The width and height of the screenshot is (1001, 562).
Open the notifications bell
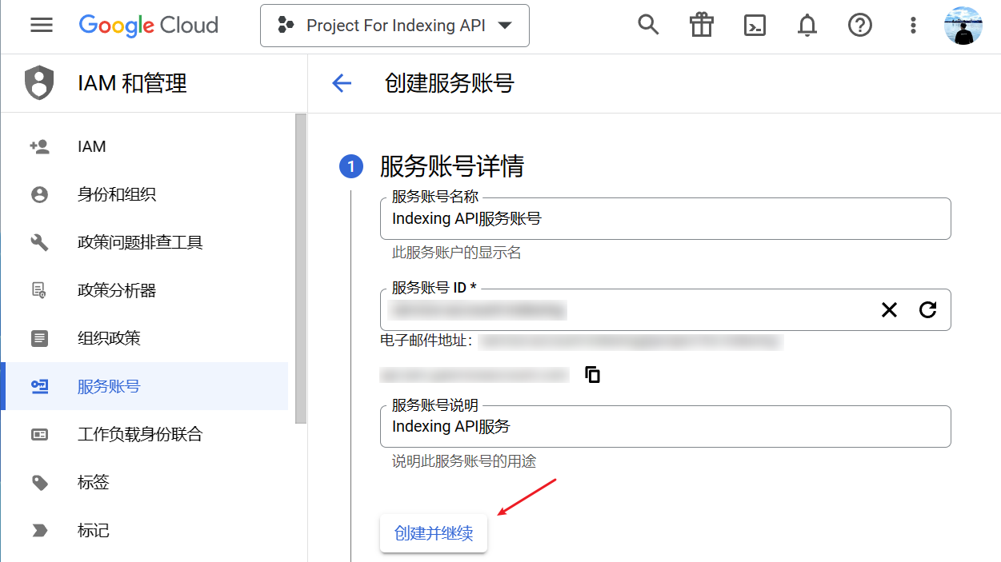pos(807,26)
